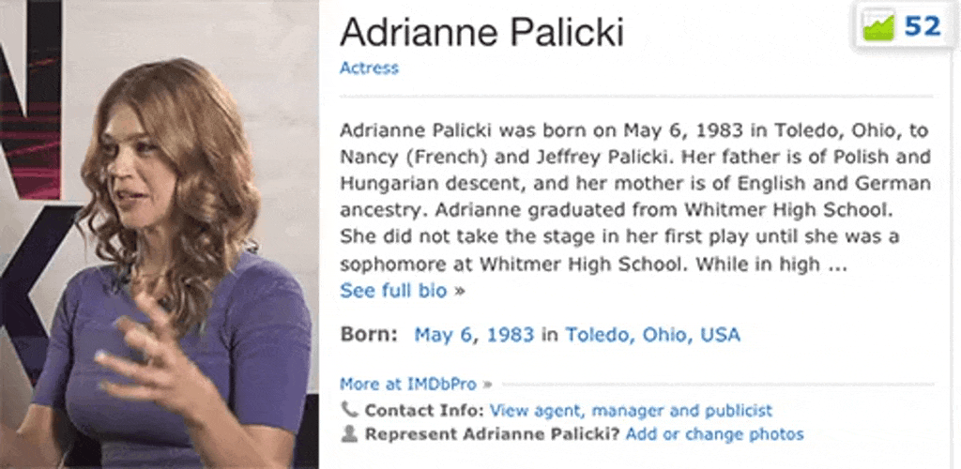Expand the biography with See full bio
This screenshot has height=469, width=961.
click(394, 291)
